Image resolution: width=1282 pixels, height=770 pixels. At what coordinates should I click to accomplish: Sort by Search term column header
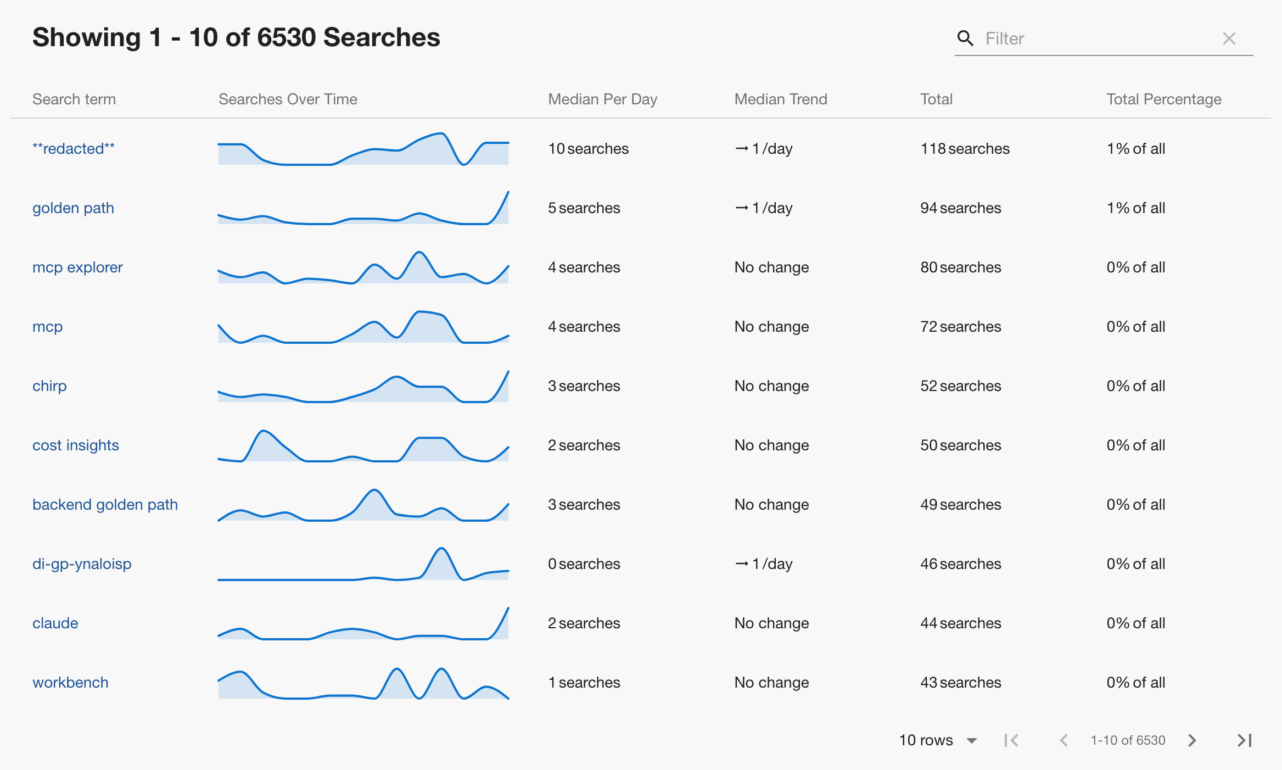point(74,99)
